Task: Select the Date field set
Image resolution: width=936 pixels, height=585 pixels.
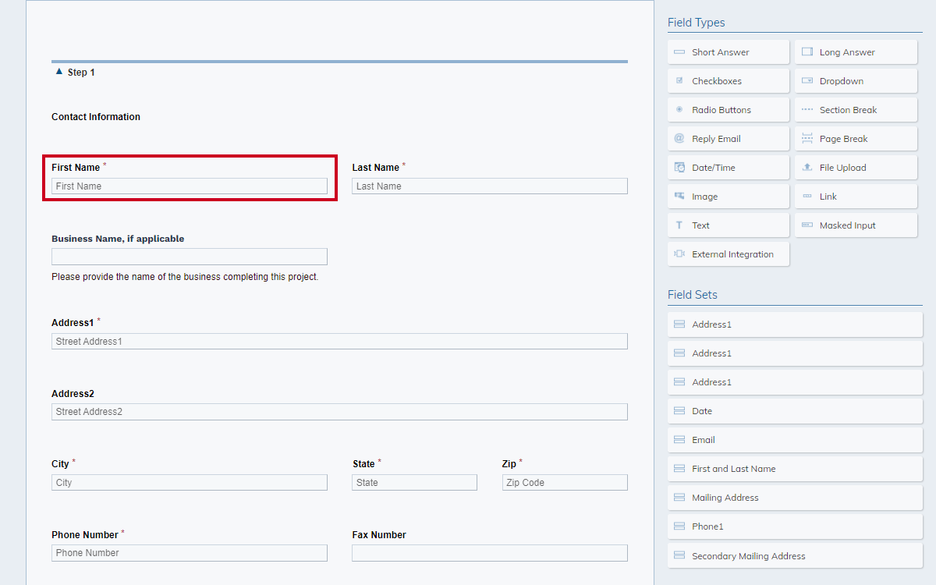Action: tap(795, 411)
